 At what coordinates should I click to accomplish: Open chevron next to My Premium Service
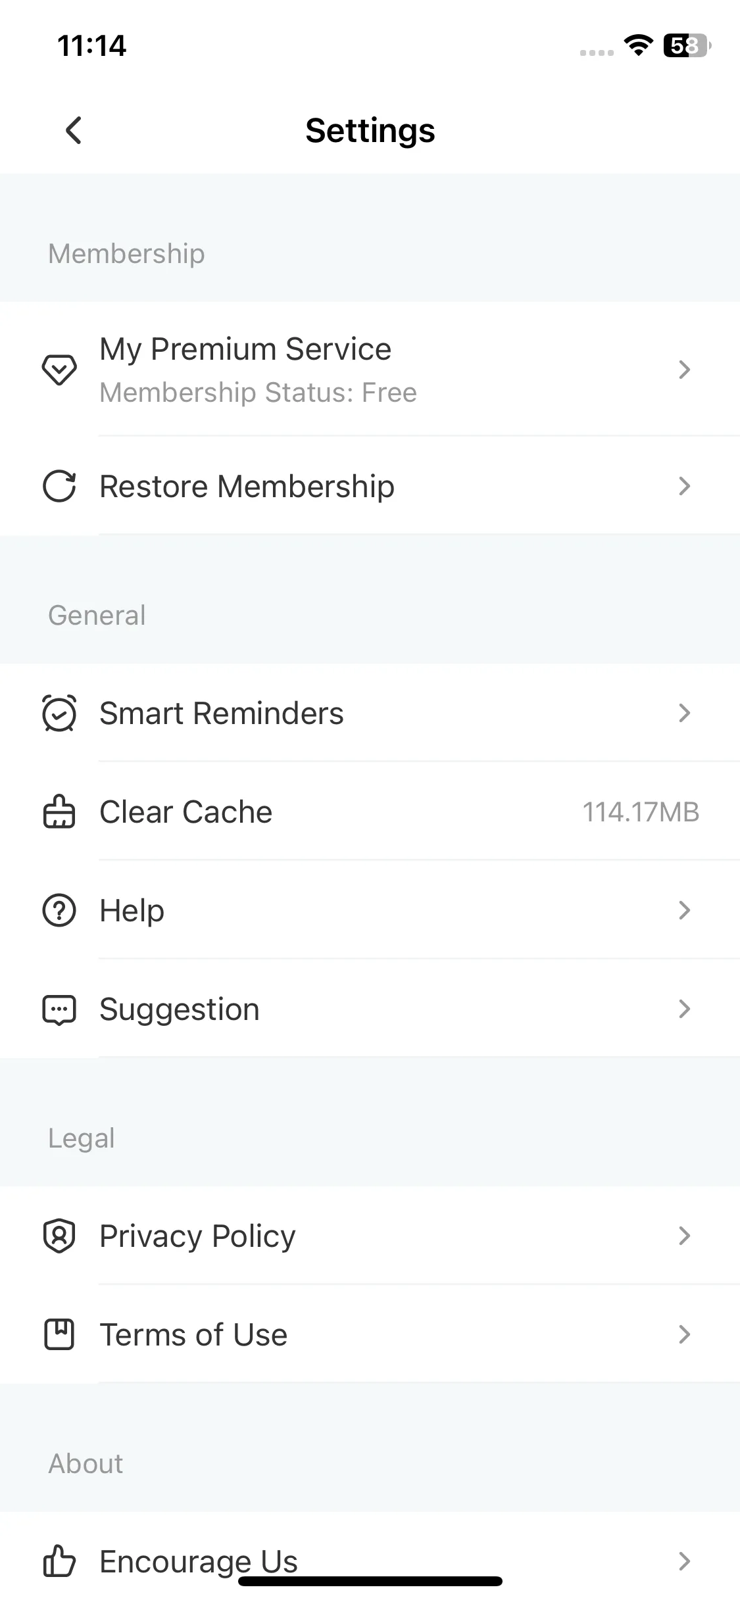pos(684,370)
